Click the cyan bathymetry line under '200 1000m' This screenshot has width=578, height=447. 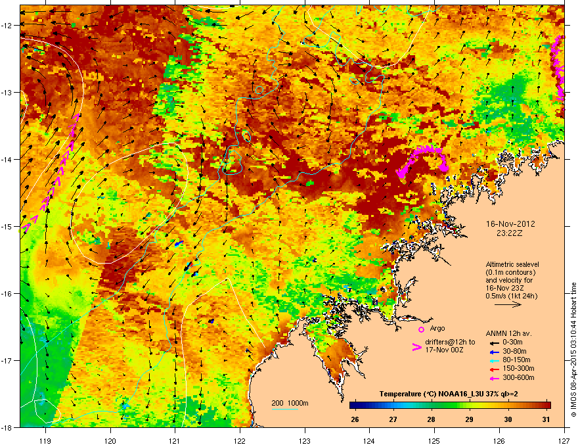click(284, 409)
